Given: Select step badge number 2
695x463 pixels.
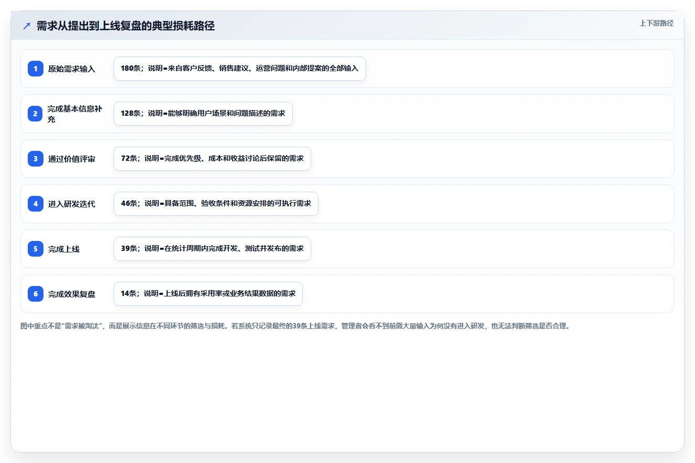Looking at the screenshot, I should click(x=36, y=114).
